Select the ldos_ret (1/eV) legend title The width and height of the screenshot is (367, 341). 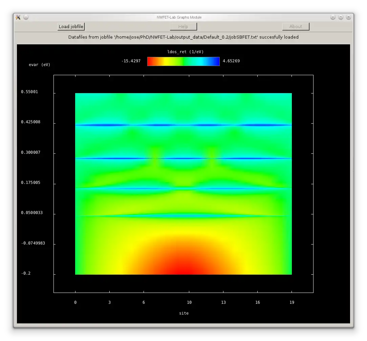point(183,51)
